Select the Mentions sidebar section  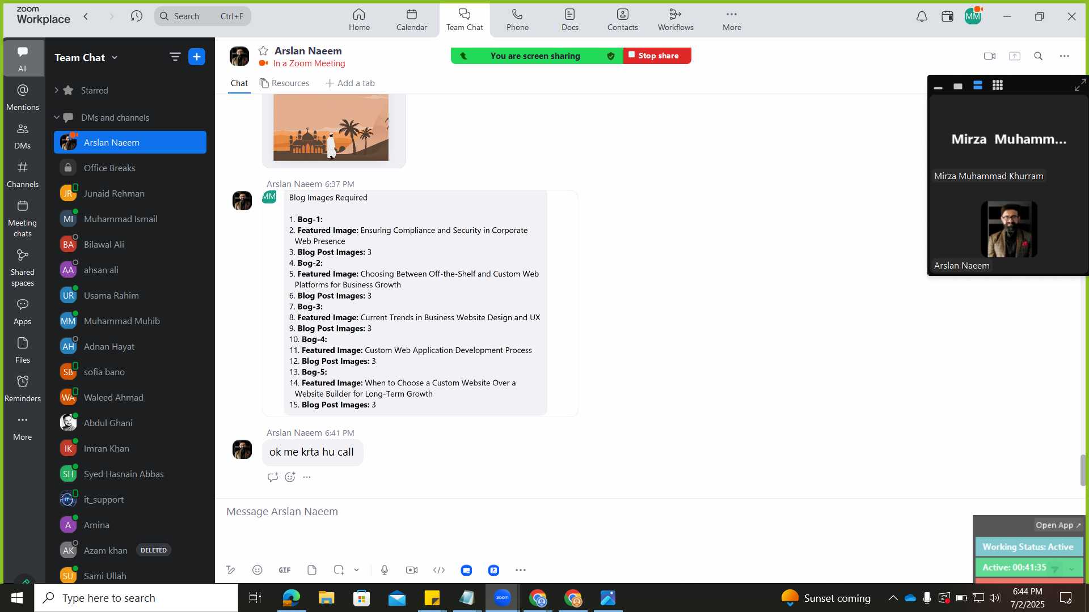(23, 97)
